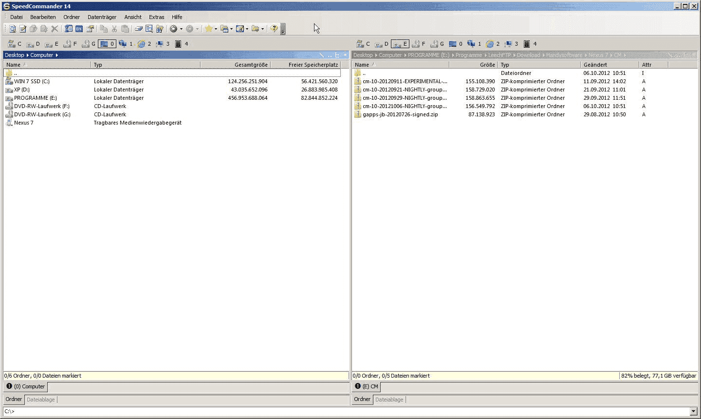Click the Properties toolbar icon

[x=90, y=29]
